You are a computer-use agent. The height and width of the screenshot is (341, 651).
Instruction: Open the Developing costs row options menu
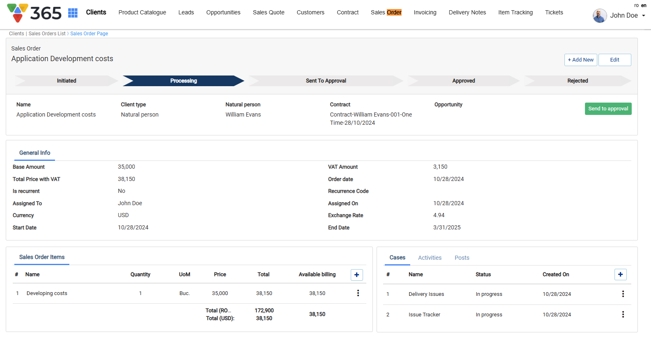(x=358, y=293)
